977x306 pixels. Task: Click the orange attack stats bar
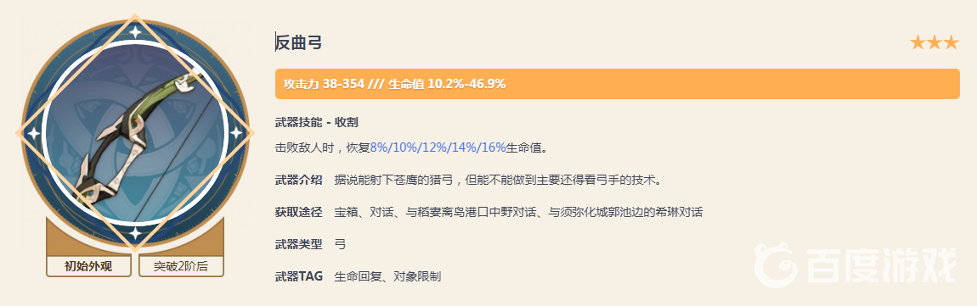click(617, 84)
